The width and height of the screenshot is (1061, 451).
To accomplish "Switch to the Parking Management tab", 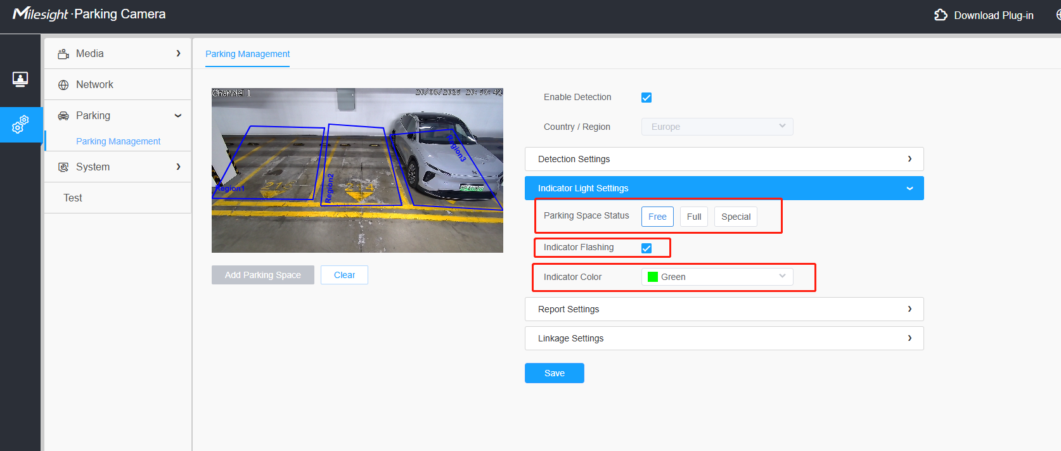I will point(248,54).
